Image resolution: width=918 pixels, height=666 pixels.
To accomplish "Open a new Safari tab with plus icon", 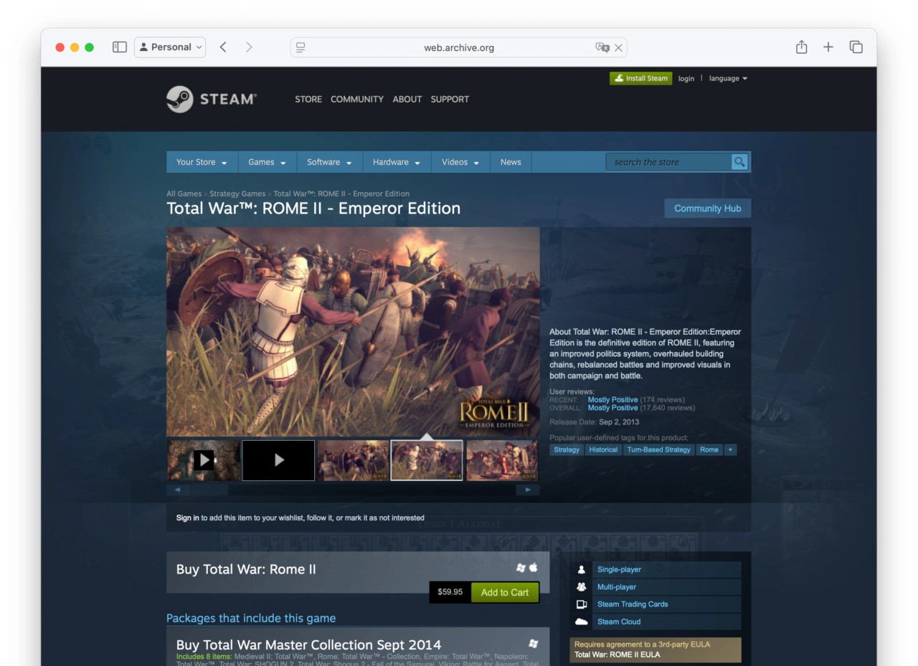I will tap(828, 47).
